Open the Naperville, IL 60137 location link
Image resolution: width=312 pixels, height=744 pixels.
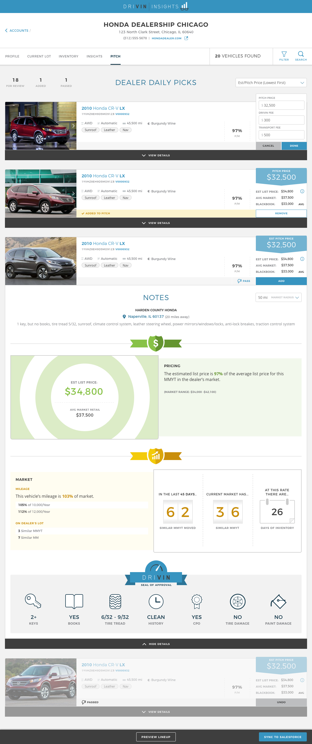(x=146, y=316)
